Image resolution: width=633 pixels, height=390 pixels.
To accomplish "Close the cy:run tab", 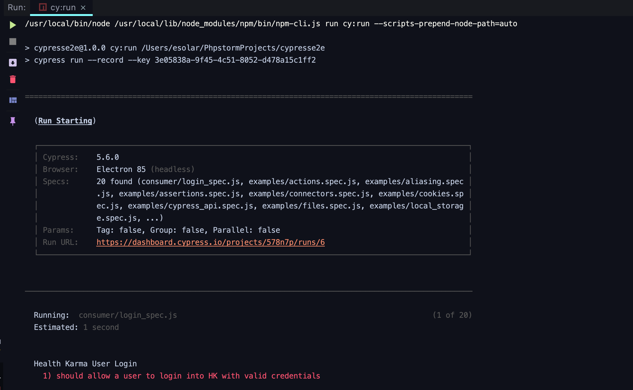I will point(83,8).
